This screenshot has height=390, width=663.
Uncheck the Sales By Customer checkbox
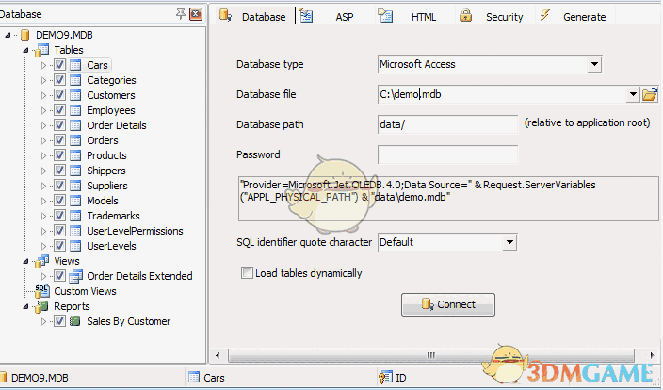point(59,321)
